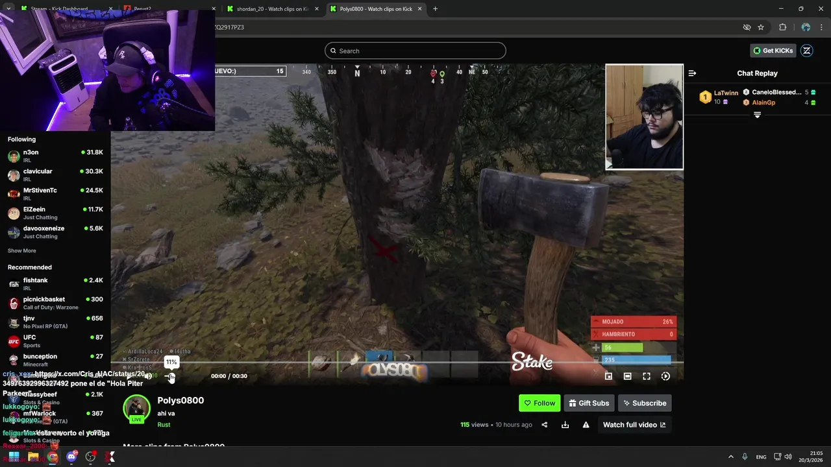
Task: Open bunception Minecraft channel
Action: [55, 360]
